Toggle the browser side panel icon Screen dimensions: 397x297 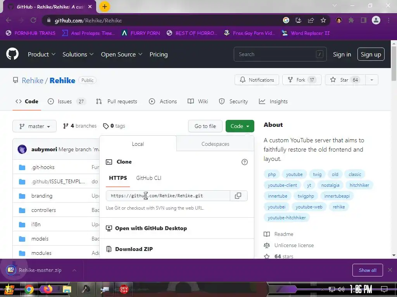coord(364,20)
